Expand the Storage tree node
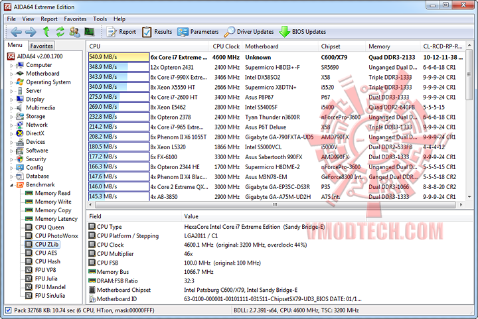Screen dimensions: 478x319 pos(11,116)
